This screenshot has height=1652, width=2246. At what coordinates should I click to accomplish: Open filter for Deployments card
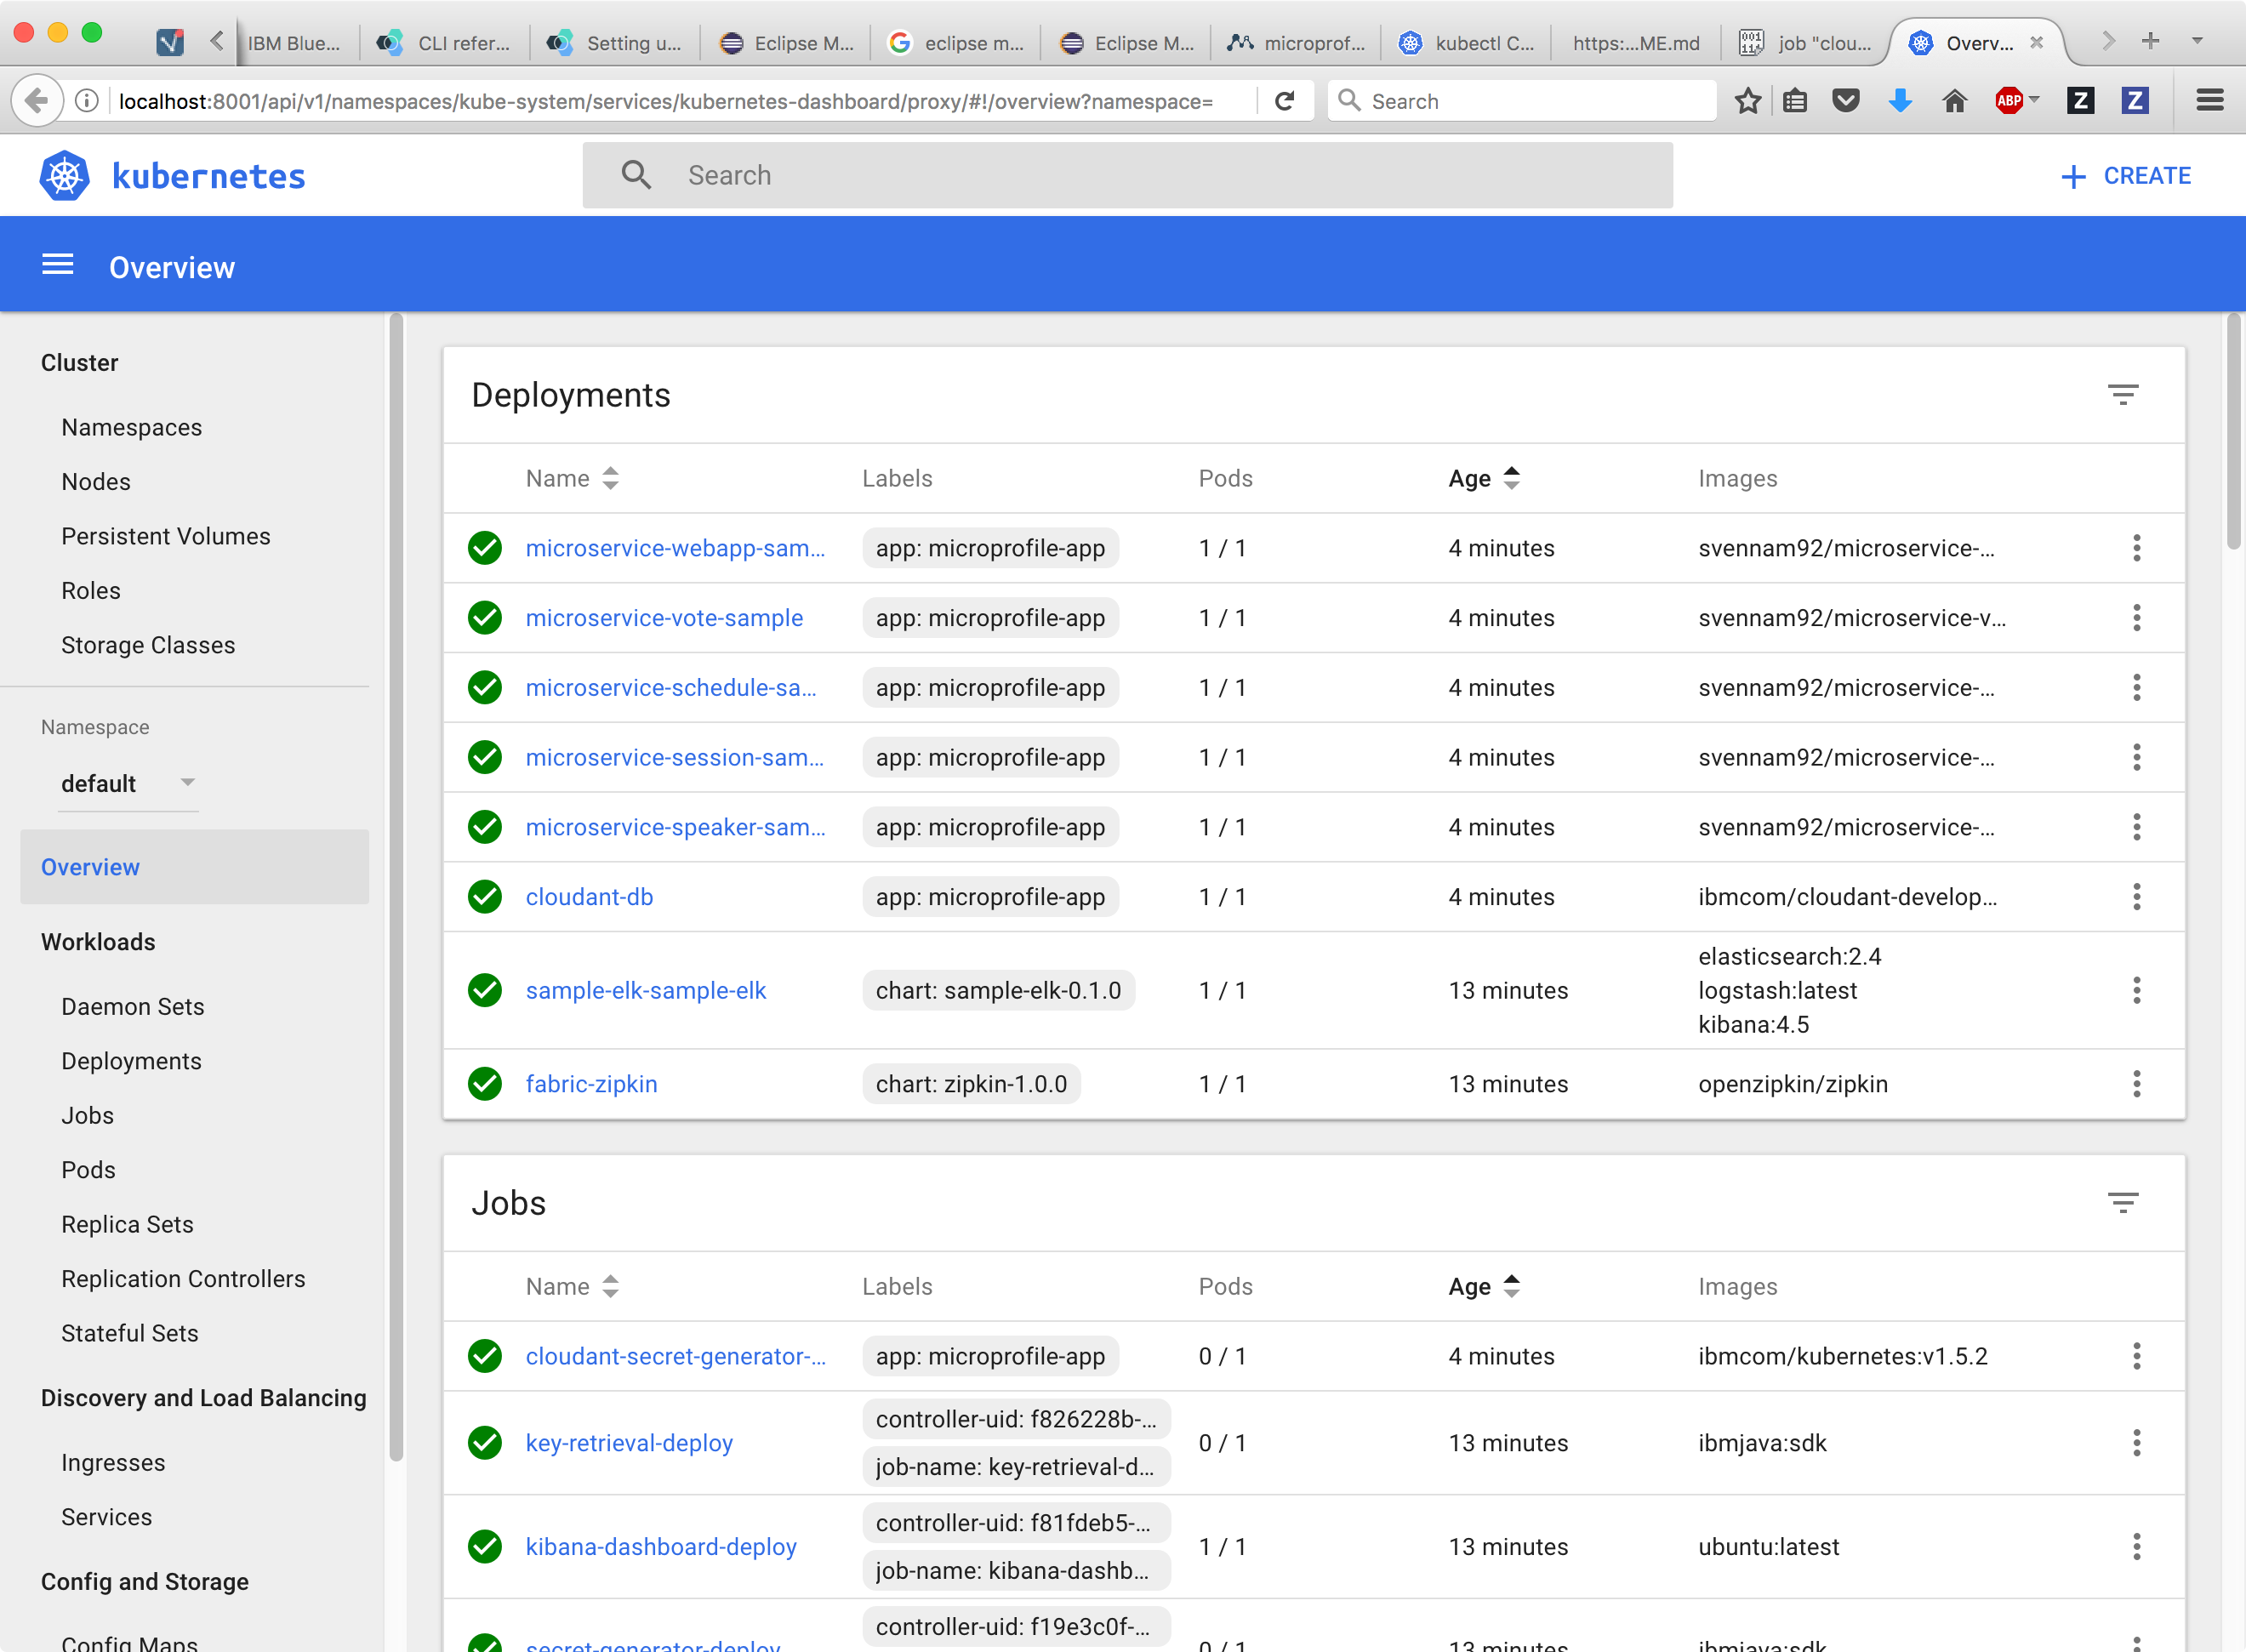pos(2122,395)
